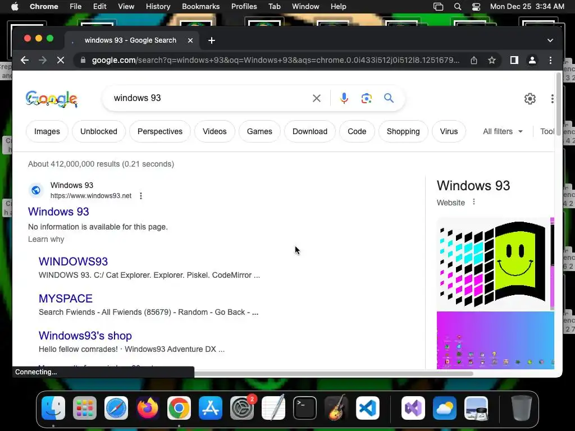Launch Visual Studio Code from the Dock
The image size is (575, 431).
[x=368, y=408]
